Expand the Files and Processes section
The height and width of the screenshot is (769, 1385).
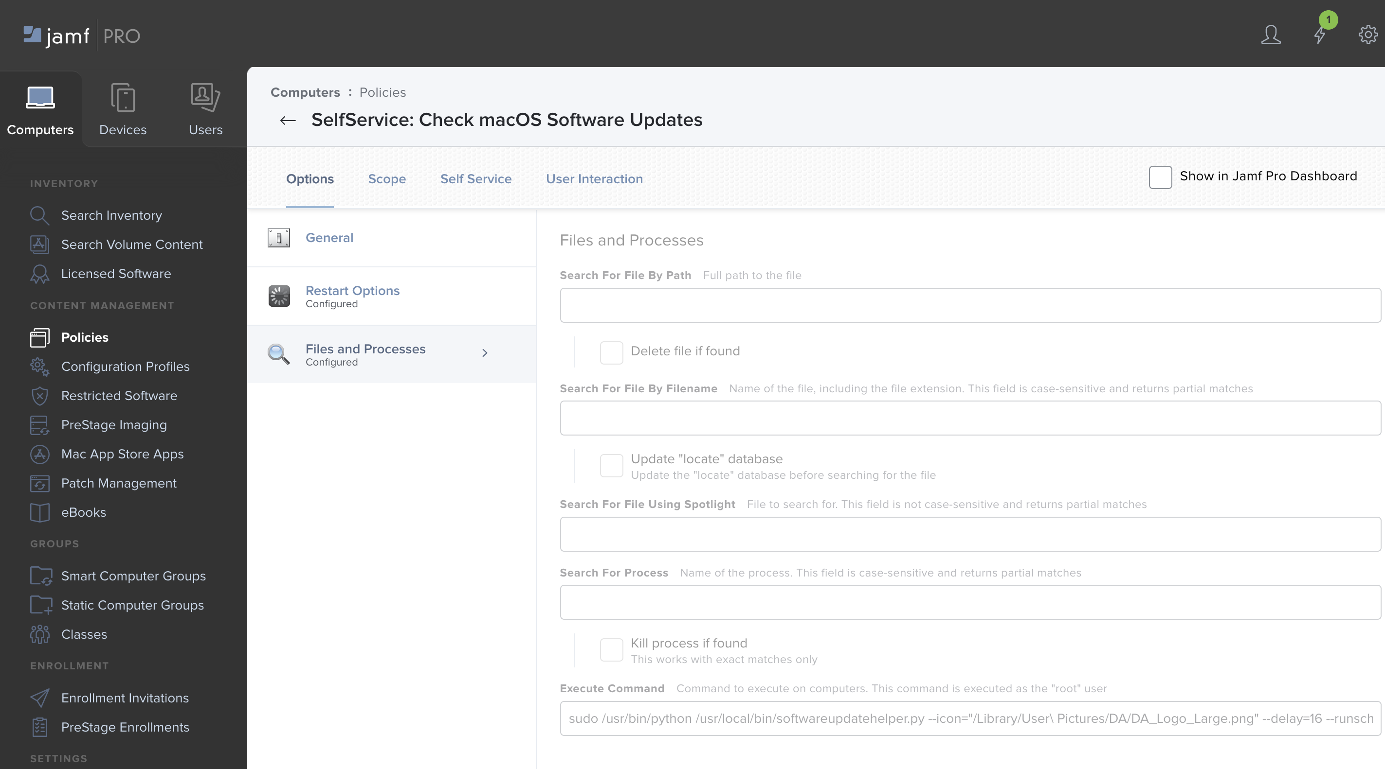click(483, 352)
